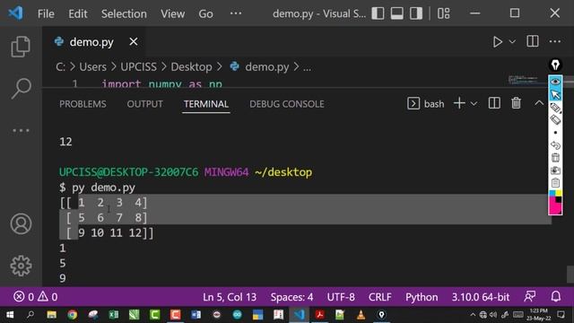
Task: Select interpreter 3.10.0 64-bit
Action: pyautogui.click(x=481, y=297)
